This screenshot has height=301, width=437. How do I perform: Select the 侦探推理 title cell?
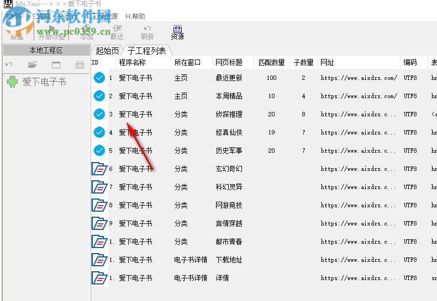229,114
